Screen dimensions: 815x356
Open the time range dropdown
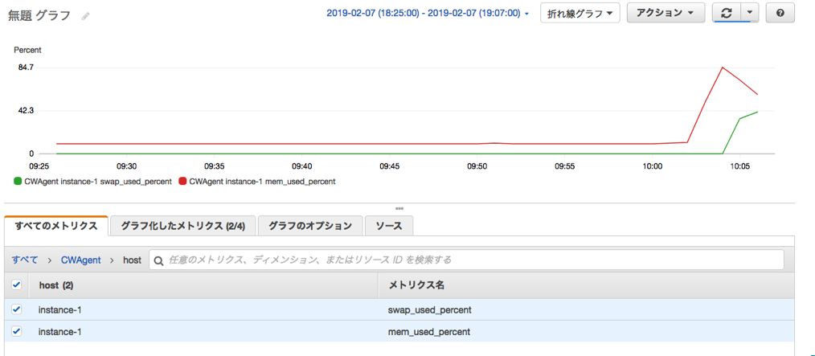click(x=428, y=14)
